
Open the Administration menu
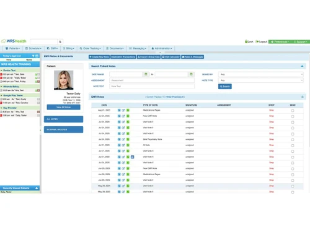162,48
